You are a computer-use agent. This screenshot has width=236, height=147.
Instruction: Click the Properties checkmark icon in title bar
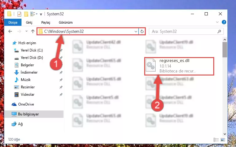tap(19, 14)
